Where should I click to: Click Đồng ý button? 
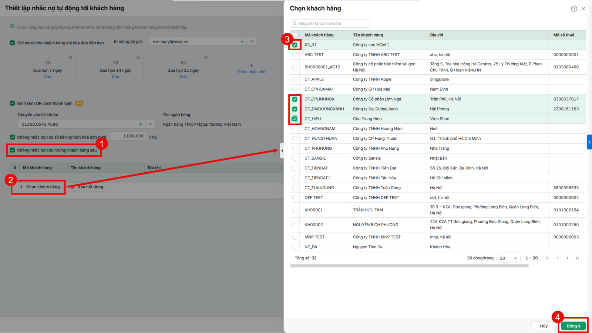pyautogui.click(x=573, y=326)
